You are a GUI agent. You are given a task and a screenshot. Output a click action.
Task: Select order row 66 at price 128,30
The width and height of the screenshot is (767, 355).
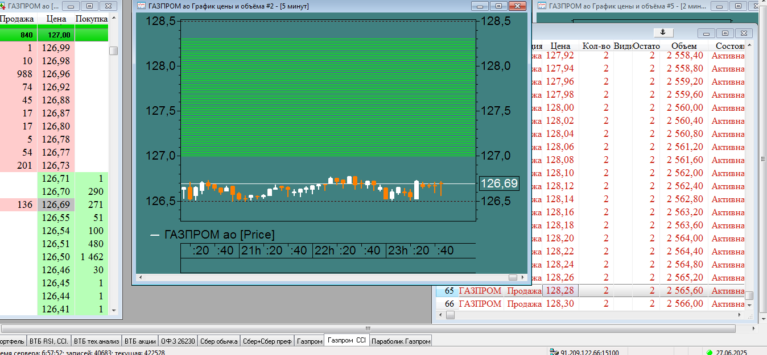(x=591, y=303)
